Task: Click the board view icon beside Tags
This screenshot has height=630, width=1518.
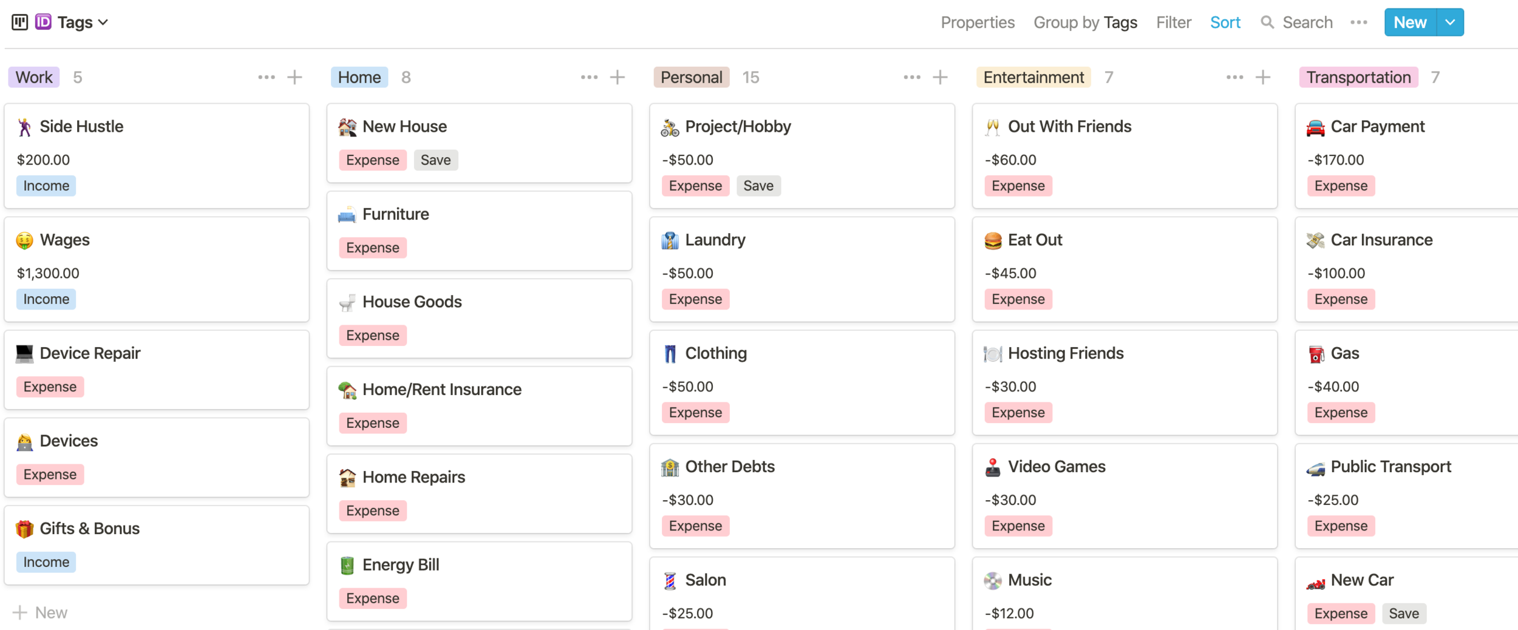Action: [x=19, y=22]
